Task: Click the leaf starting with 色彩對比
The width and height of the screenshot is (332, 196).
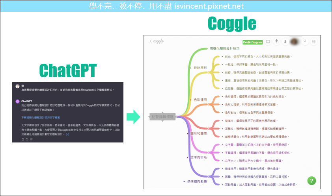Action: coord(250,113)
